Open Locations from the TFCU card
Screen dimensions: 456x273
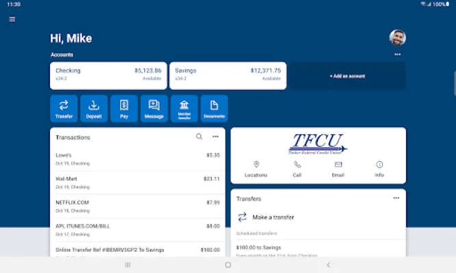(256, 169)
